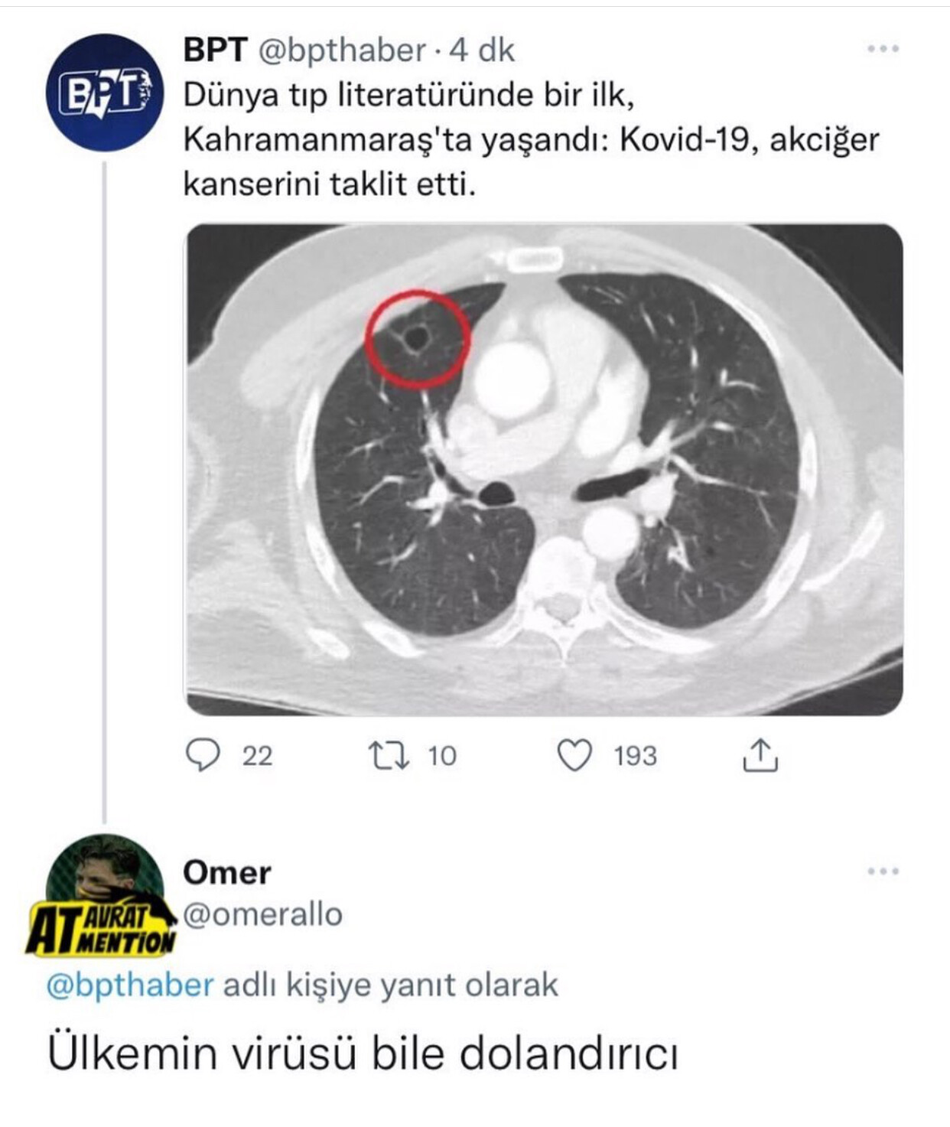View the 22 replies count

(x=257, y=756)
